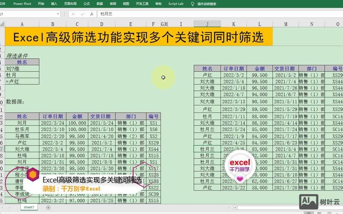
Task: Open the 帮助 ribbon tab
Action: [x=158, y=4]
